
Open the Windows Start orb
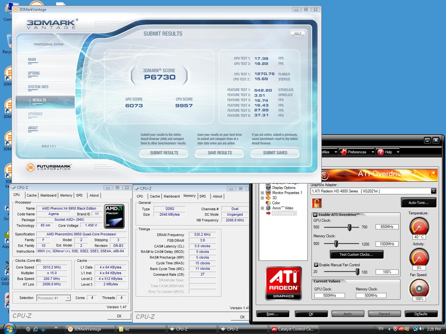[x=9, y=329]
